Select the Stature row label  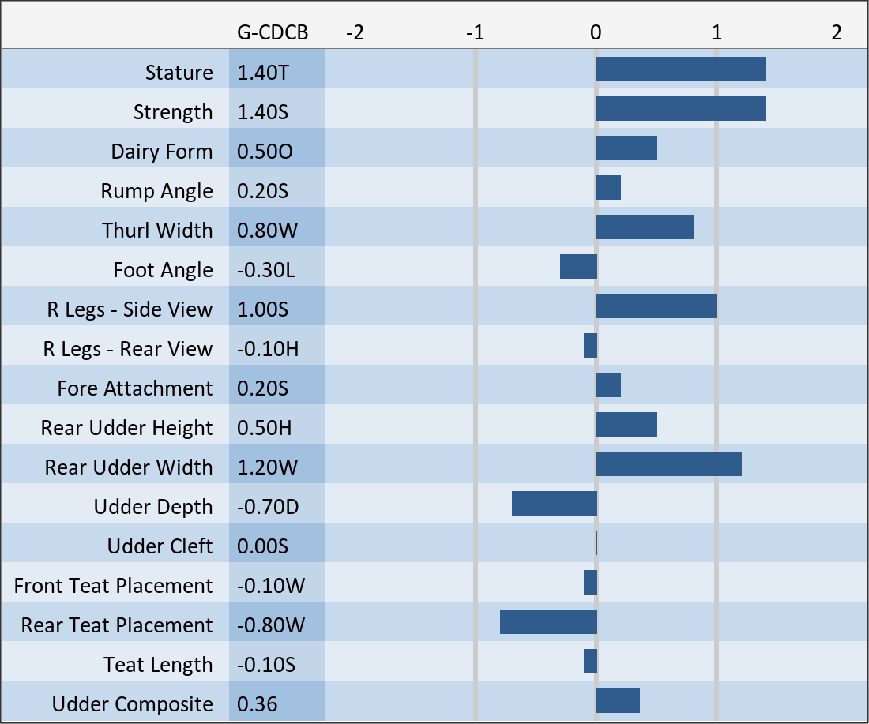point(179,73)
